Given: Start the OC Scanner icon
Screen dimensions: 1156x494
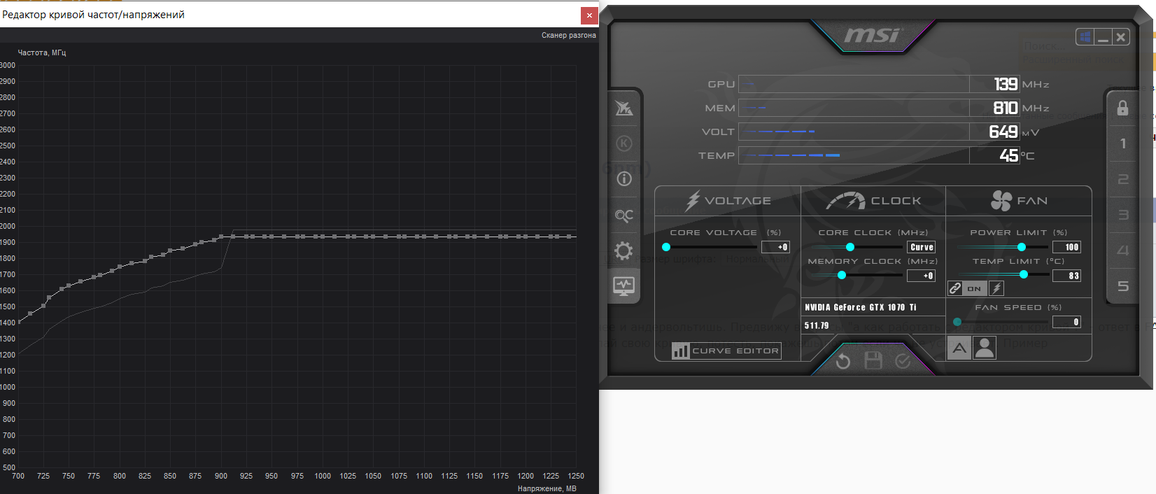Looking at the screenshot, I should click(623, 215).
